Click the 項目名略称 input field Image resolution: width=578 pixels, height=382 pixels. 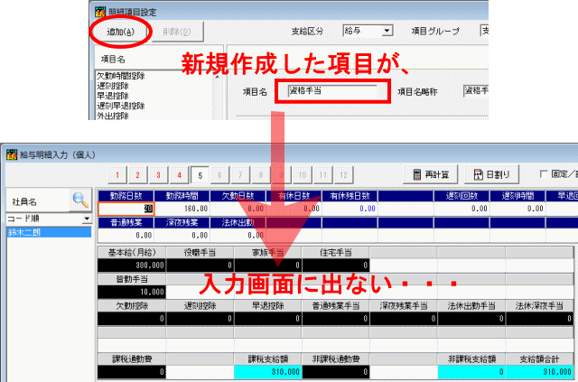(476, 90)
